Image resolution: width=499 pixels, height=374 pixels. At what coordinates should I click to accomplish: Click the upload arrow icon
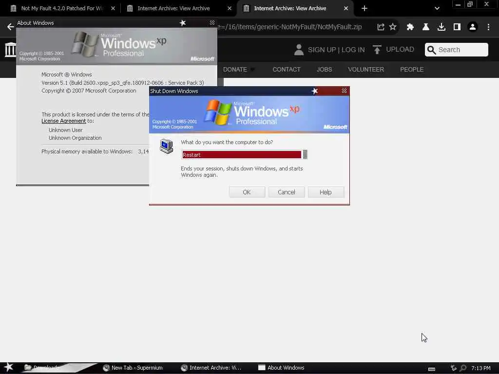(x=377, y=50)
